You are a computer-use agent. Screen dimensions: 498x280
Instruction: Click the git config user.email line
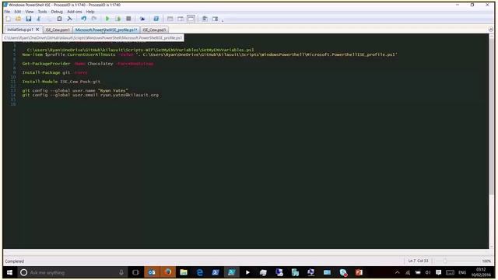click(90, 95)
